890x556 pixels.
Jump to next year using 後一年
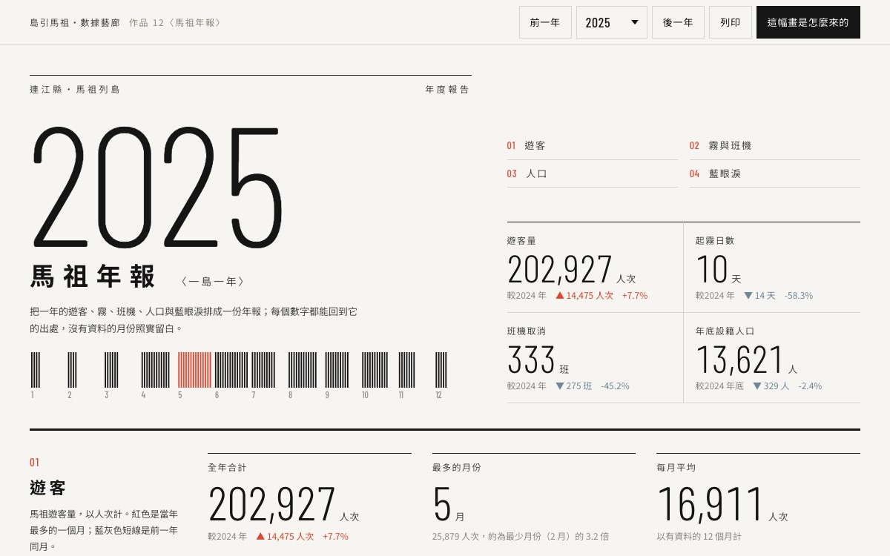click(x=678, y=22)
